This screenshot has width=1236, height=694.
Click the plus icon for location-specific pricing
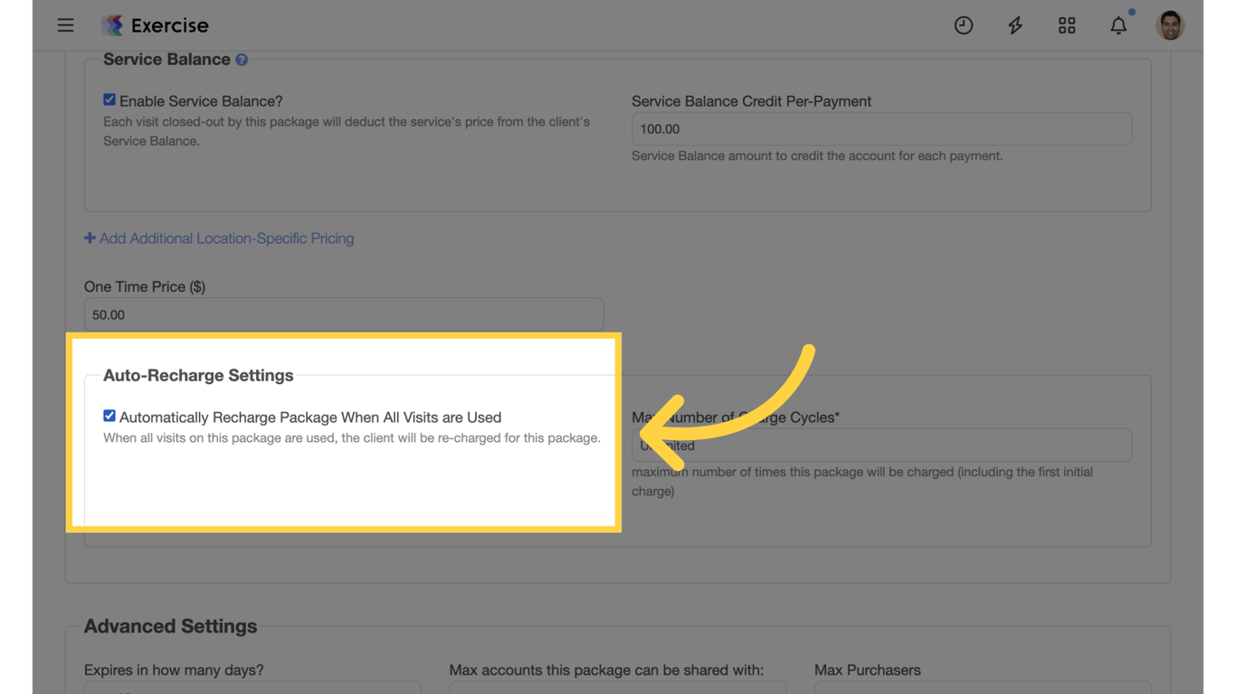(x=90, y=238)
